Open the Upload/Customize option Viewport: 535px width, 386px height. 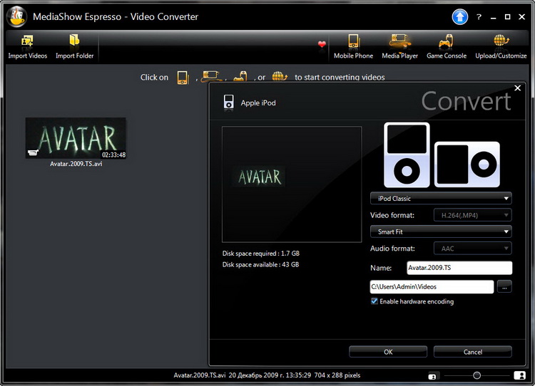coord(500,41)
